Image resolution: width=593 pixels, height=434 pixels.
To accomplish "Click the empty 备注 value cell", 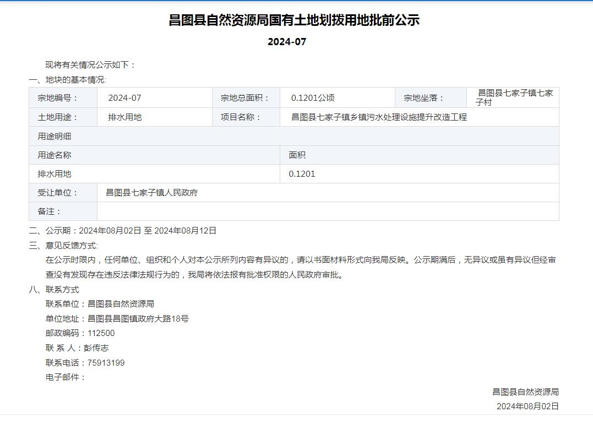I will [328, 211].
